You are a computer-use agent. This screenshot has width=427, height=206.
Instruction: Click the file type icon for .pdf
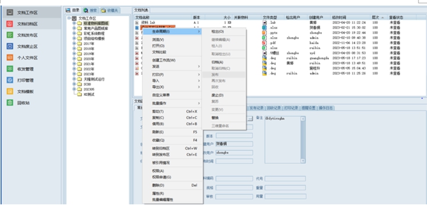[264, 43]
